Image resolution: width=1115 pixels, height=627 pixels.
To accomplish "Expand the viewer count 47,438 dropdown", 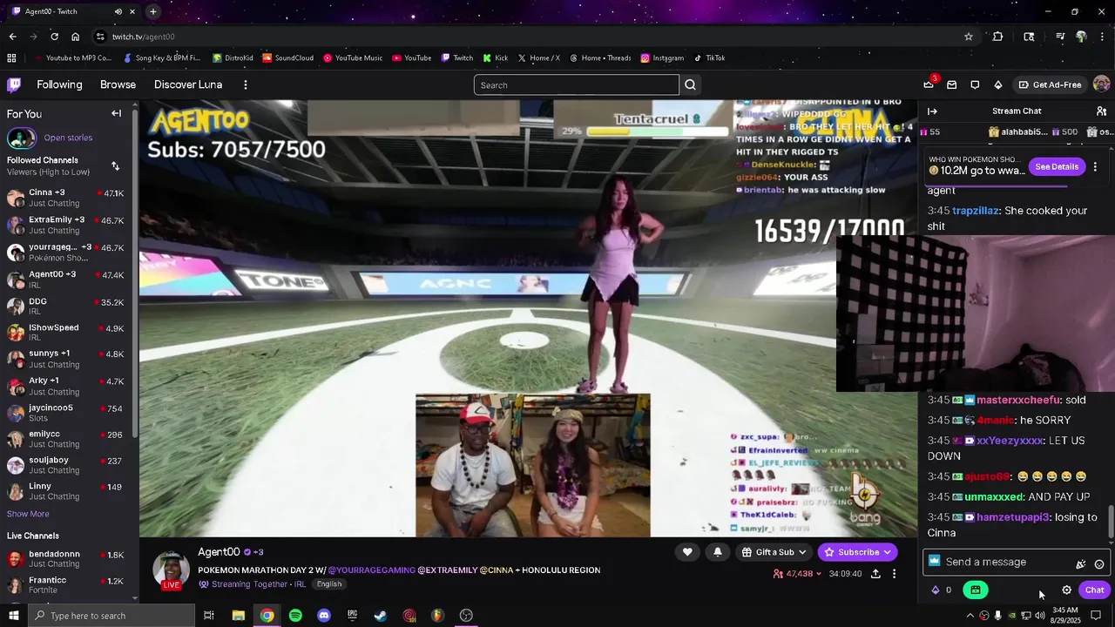I will point(797,574).
